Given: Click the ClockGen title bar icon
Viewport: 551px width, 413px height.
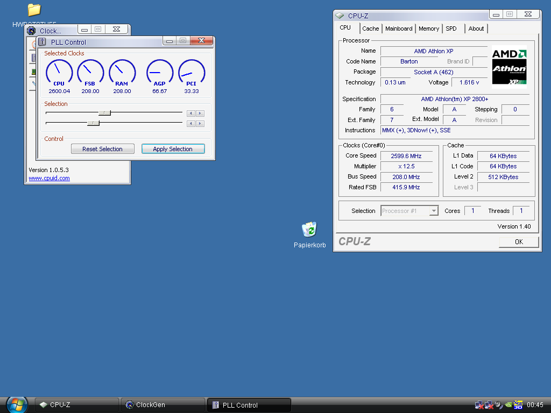Looking at the screenshot, I should [31, 31].
